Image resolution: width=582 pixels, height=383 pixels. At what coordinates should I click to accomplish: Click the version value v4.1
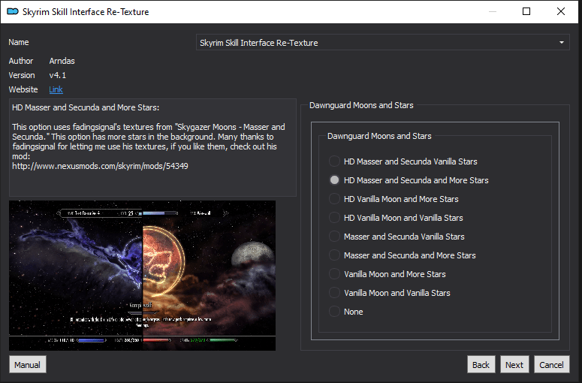coord(58,75)
